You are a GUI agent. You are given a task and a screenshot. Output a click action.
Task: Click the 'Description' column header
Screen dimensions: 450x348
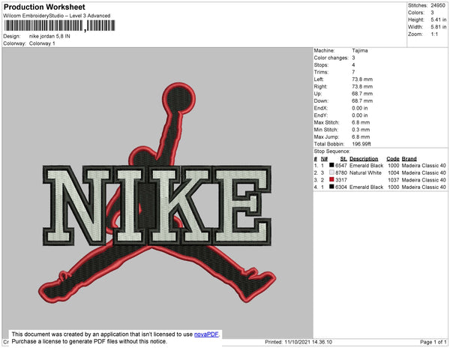coord(364,159)
